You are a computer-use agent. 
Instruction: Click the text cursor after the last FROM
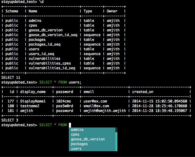coord(70,125)
